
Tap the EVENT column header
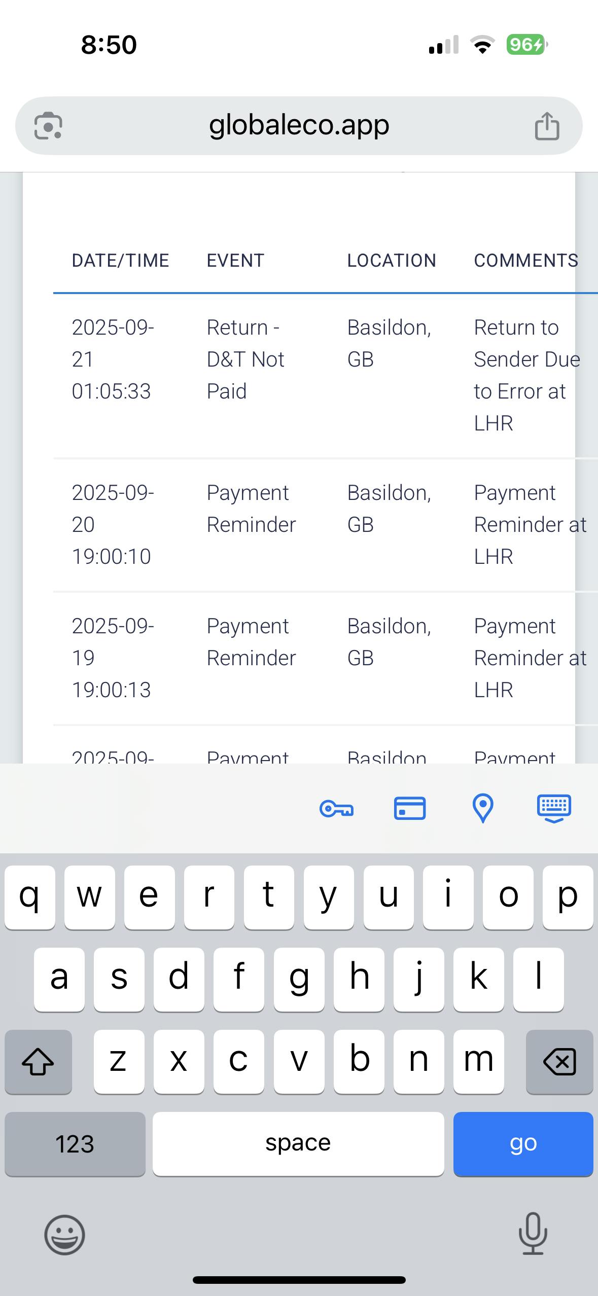pyautogui.click(x=235, y=261)
